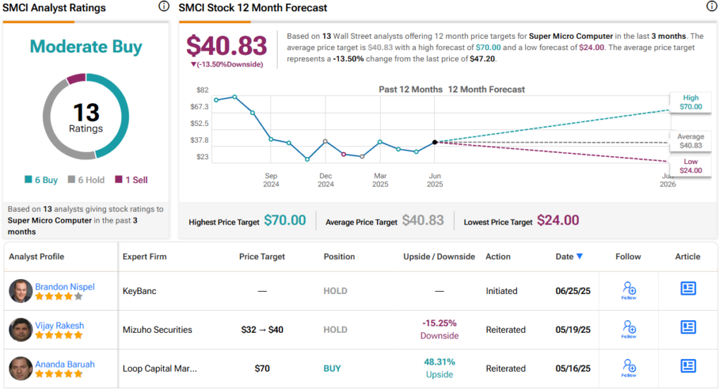Select the SMCI Stock 12 Month Forecast heading
Viewport: 723px width, 390px height.
coord(253,7)
